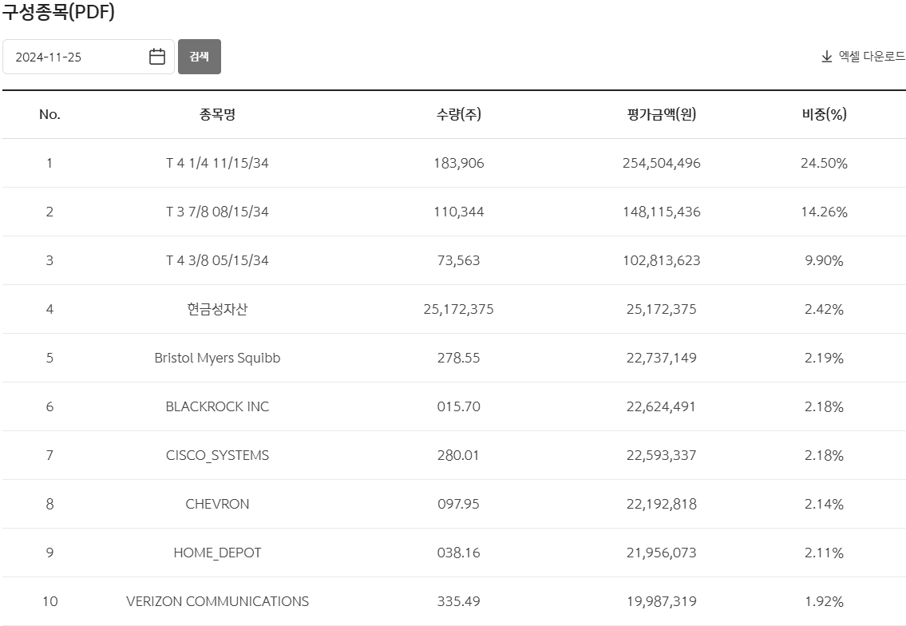
Task: Click weight value 14.26%
Action: pos(824,212)
